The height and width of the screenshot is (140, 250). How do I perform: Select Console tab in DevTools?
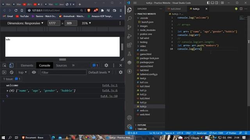[45, 65]
